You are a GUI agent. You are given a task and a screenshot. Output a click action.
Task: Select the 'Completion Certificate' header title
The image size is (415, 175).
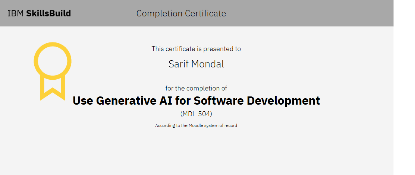[x=181, y=13]
